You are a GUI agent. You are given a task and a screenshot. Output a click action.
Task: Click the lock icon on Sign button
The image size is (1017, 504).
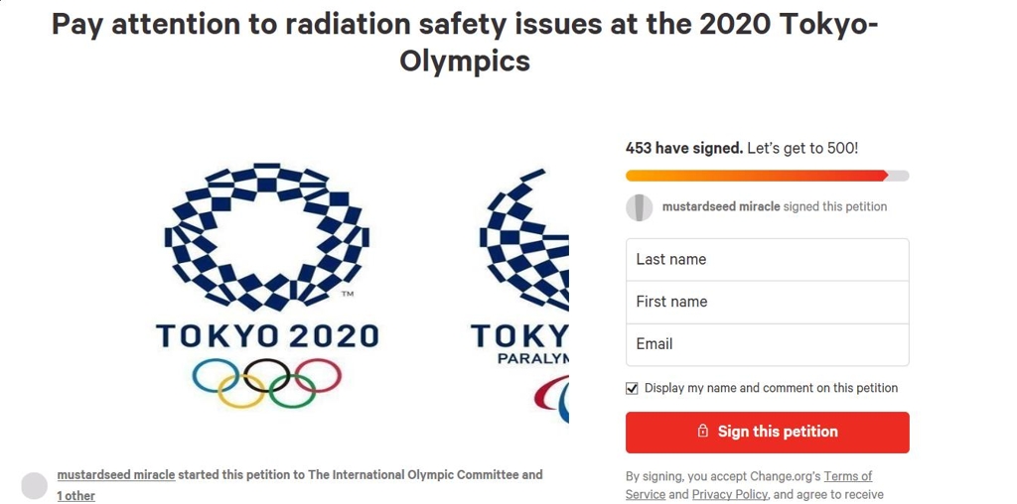702,432
